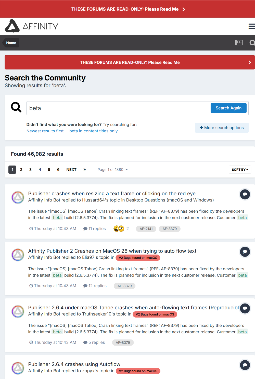
Task: Select current page 1 button
Action: click(x=12, y=170)
